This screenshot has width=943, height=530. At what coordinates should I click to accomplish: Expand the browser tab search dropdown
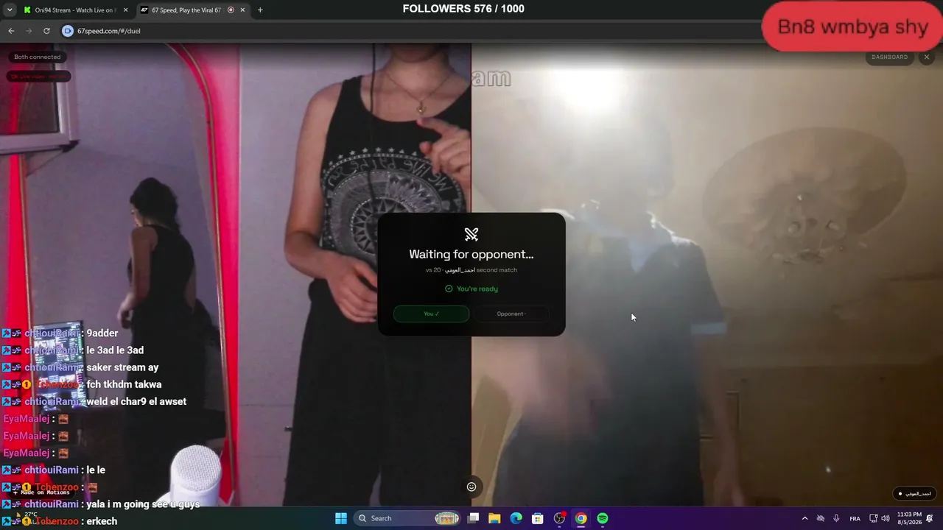coord(10,10)
